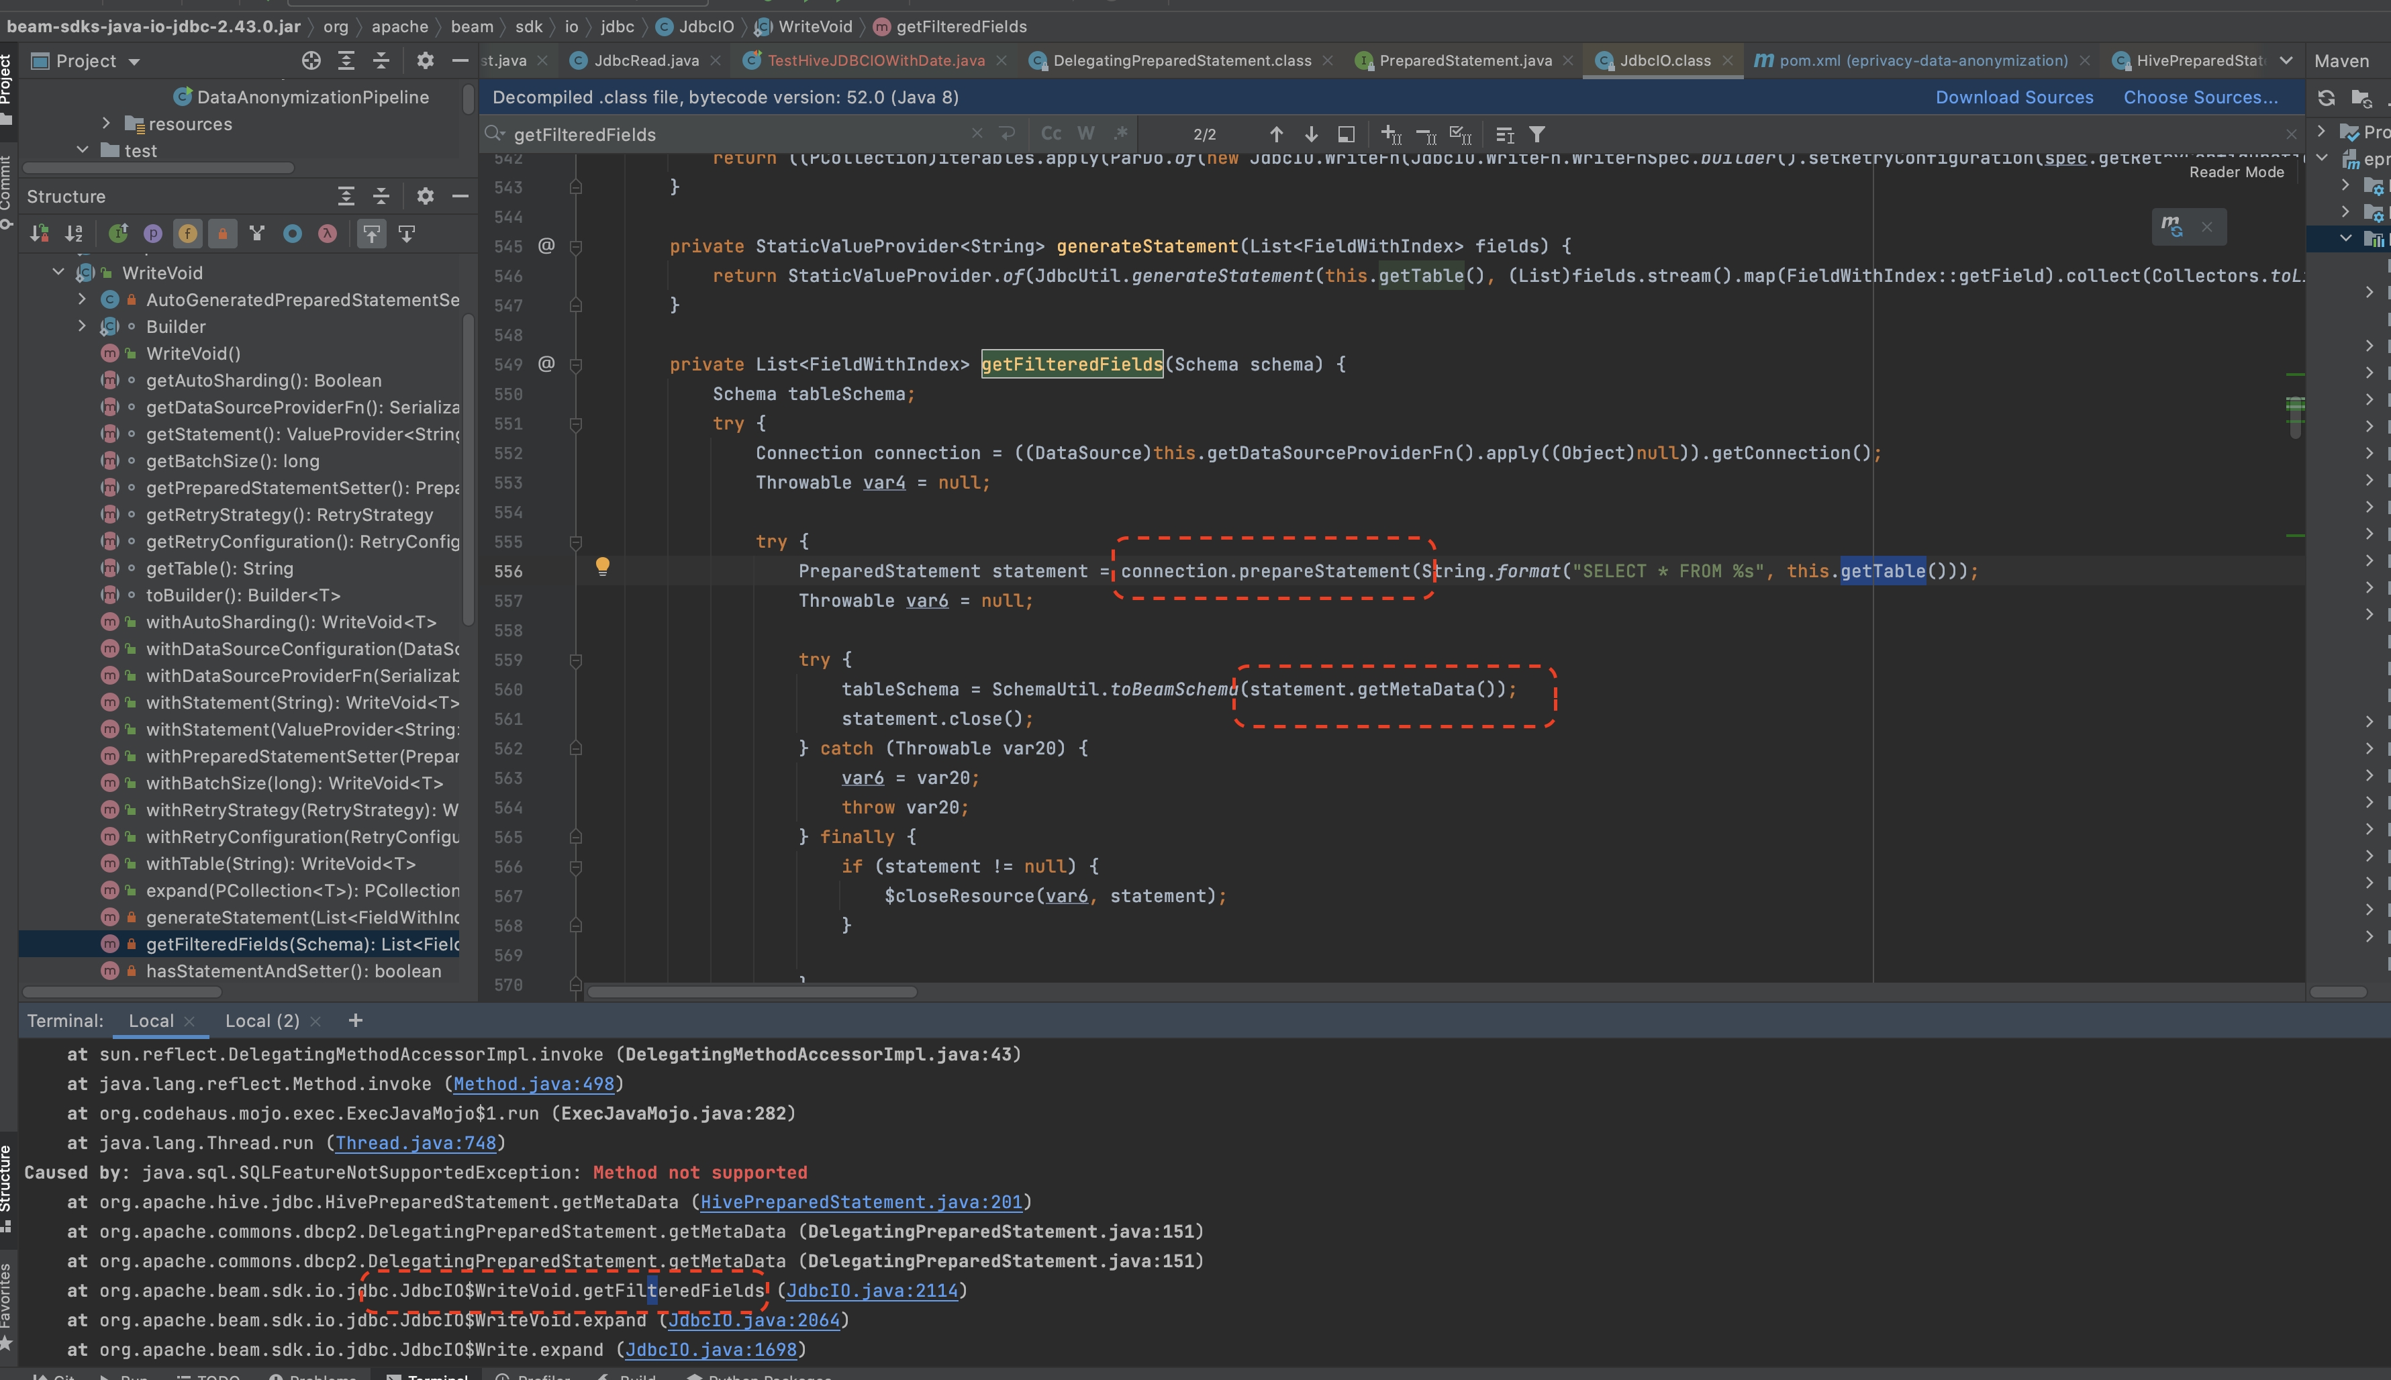The image size is (2391, 1380).
Task: Sort structure members alphabetically
Action: [74, 233]
